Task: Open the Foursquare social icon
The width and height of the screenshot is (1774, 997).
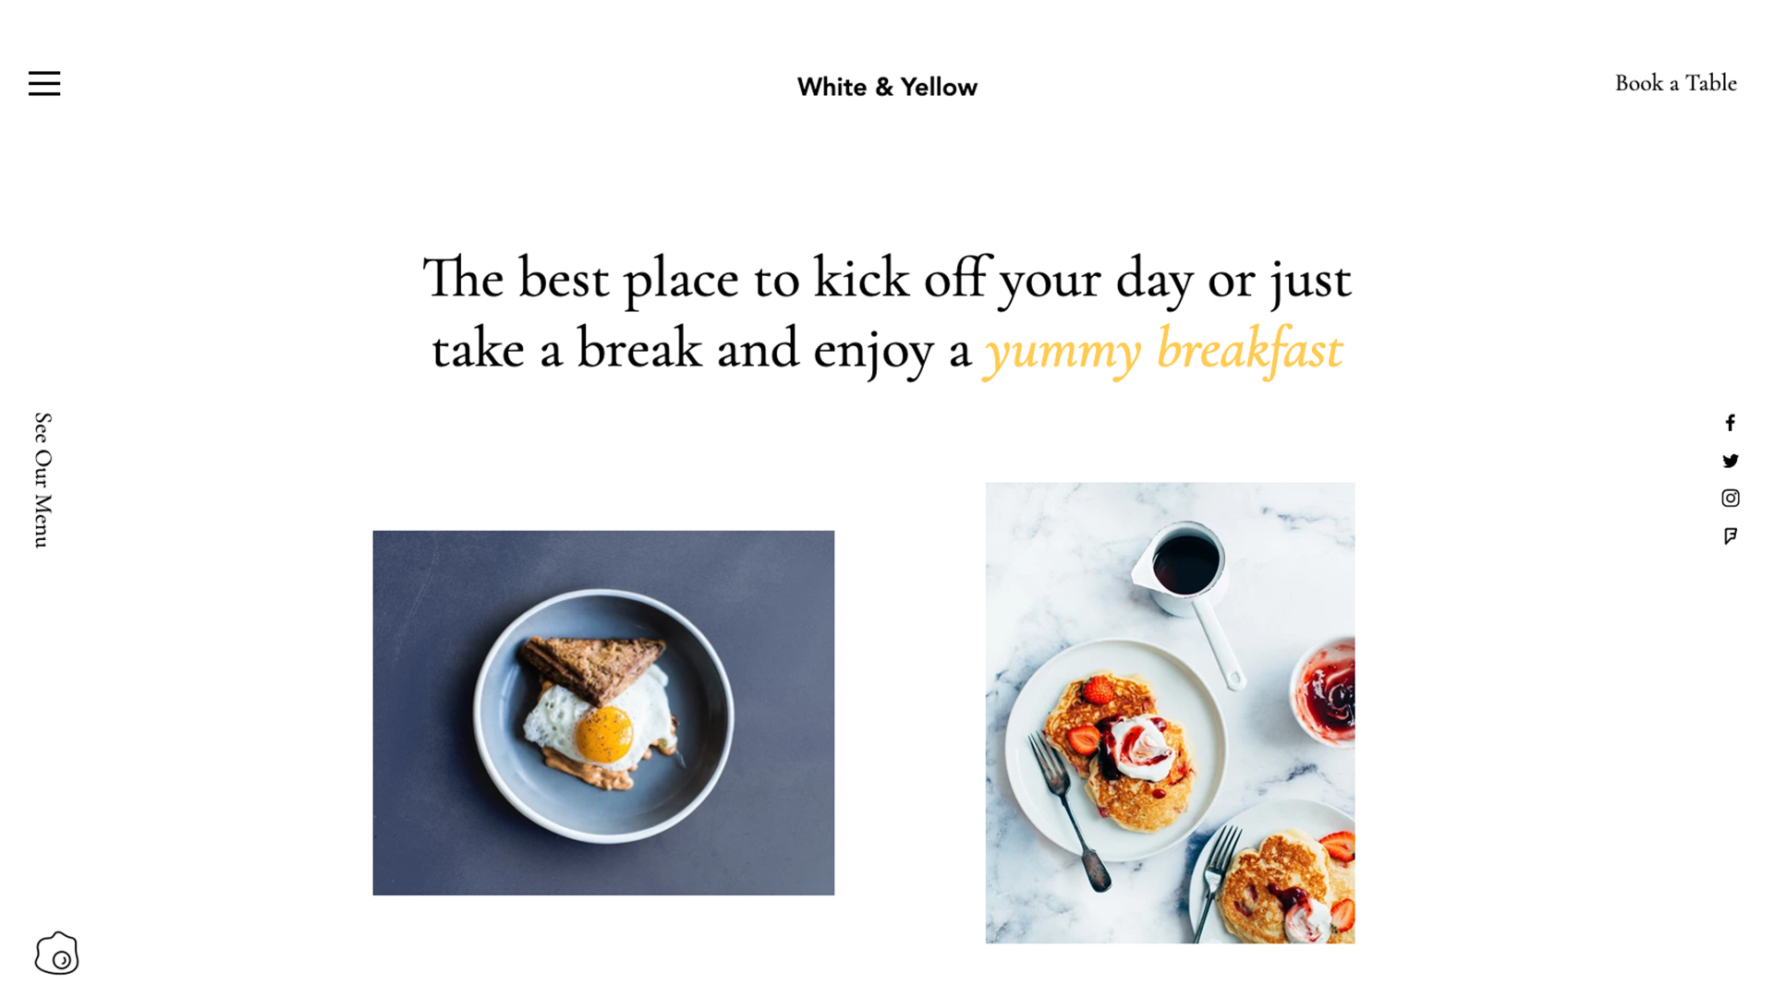Action: click(x=1731, y=535)
